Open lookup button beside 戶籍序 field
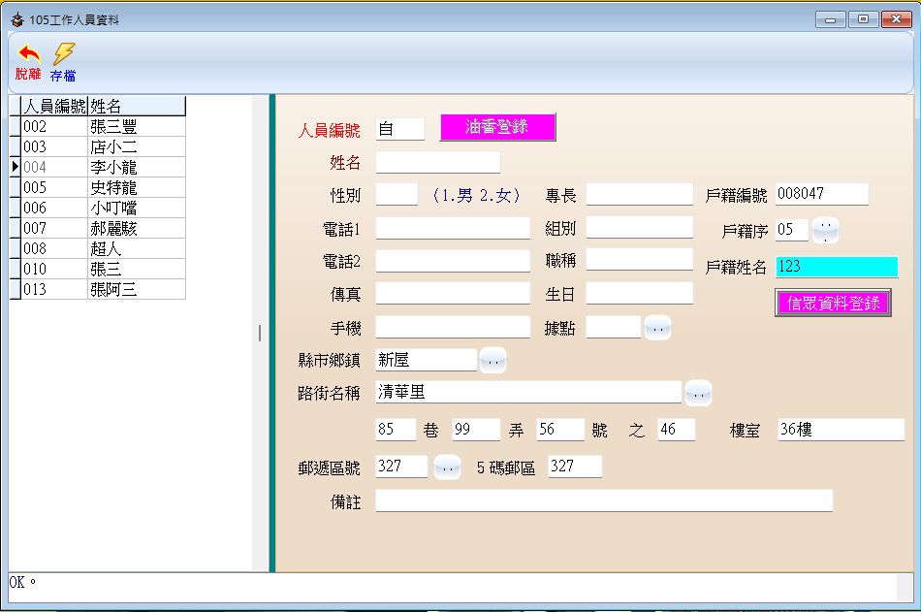Image resolution: width=921 pixels, height=612 pixels. click(x=825, y=230)
